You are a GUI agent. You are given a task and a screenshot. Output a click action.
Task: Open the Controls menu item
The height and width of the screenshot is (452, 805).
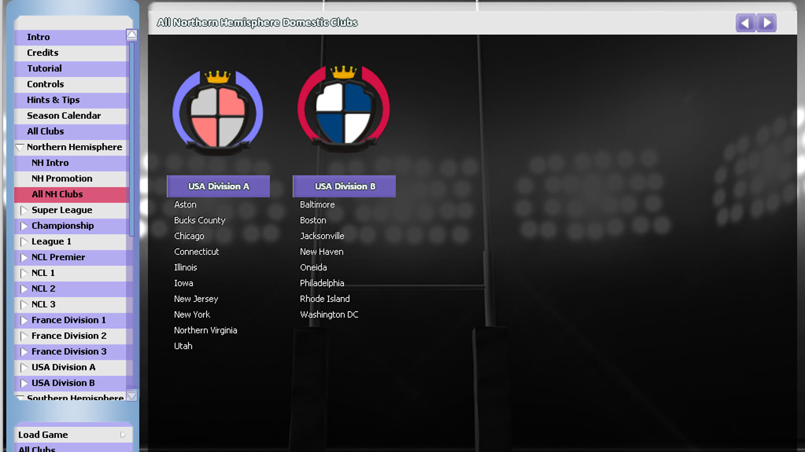[70, 84]
